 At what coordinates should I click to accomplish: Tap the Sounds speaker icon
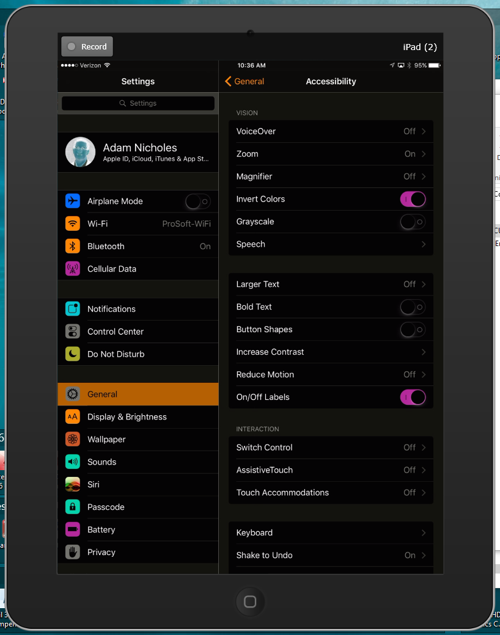click(73, 462)
